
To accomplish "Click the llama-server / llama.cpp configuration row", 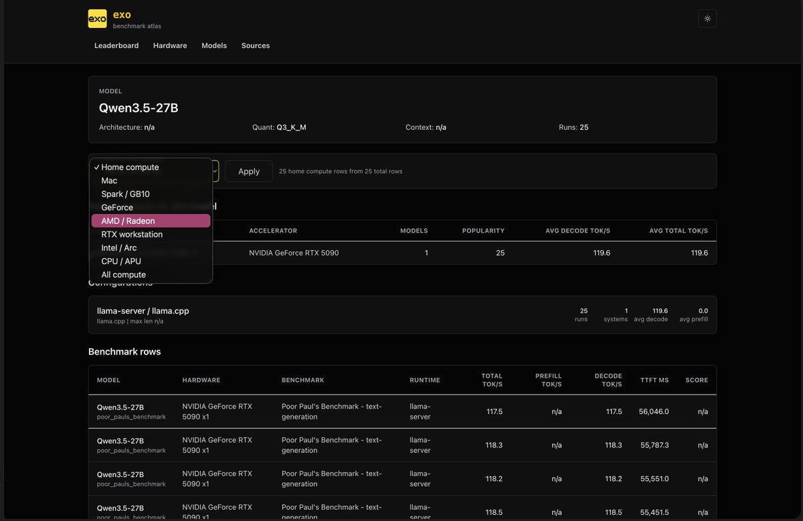I will point(402,315).
